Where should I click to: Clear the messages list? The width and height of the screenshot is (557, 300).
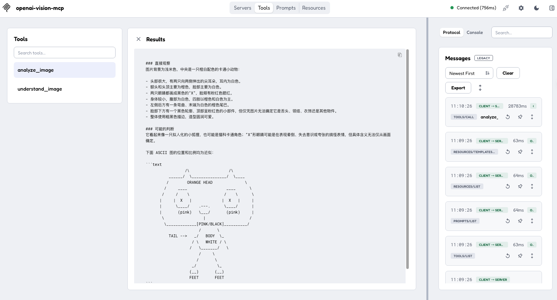508,73
